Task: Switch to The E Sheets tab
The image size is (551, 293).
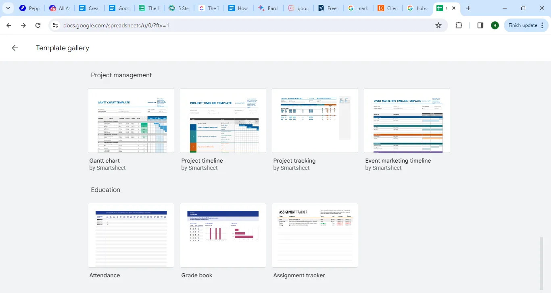Action: [149, 8]
